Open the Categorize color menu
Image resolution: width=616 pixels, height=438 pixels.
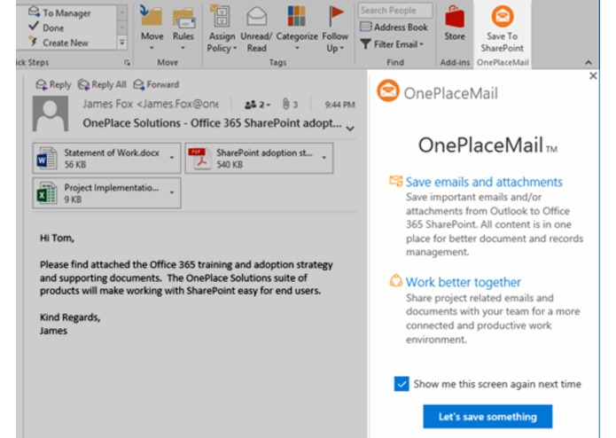[297, 28]
